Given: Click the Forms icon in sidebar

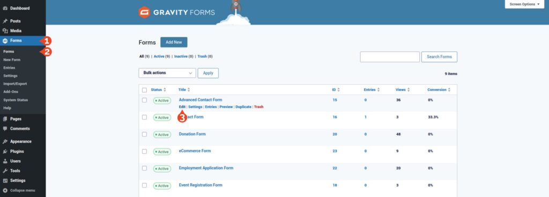Looking at the screenshot, I should (5, 41).
